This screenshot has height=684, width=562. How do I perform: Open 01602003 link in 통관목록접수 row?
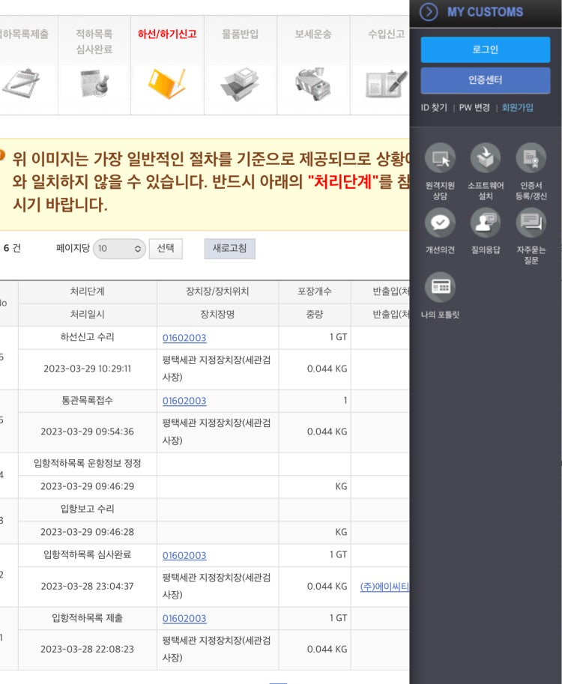click(x=184, y=401)
